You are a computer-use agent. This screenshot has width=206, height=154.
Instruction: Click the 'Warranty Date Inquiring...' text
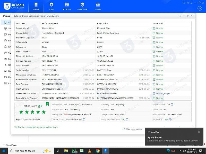coord(113,104)
